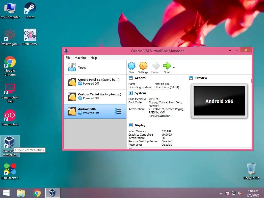Open File Explorer from the taskbar
The image size is (264, 198).
tap(21, 193)
